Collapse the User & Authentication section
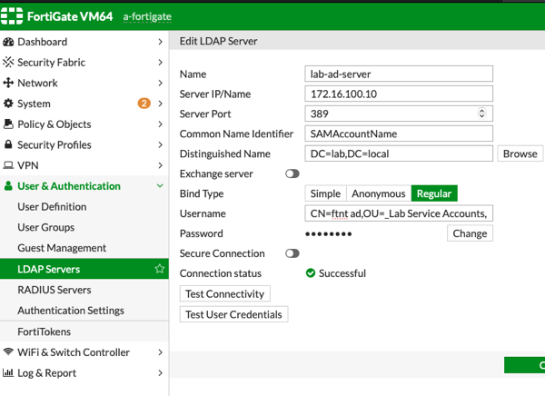545x396 pixels. coord(161,186)
